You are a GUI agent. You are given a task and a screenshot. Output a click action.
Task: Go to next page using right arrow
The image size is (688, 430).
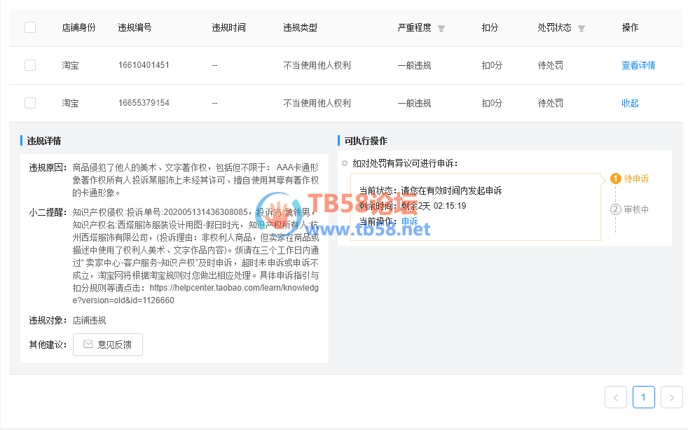point(671,397)
